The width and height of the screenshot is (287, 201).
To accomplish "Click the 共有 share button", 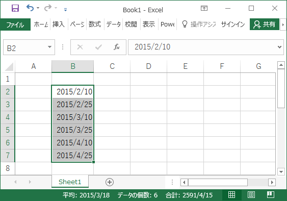I will tap(264, 24).
